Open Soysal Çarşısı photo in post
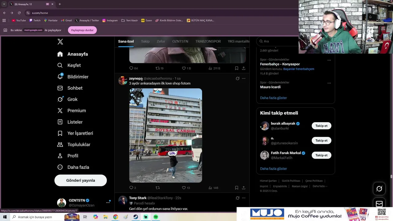The image size is (393, 221). click(165, 135)
